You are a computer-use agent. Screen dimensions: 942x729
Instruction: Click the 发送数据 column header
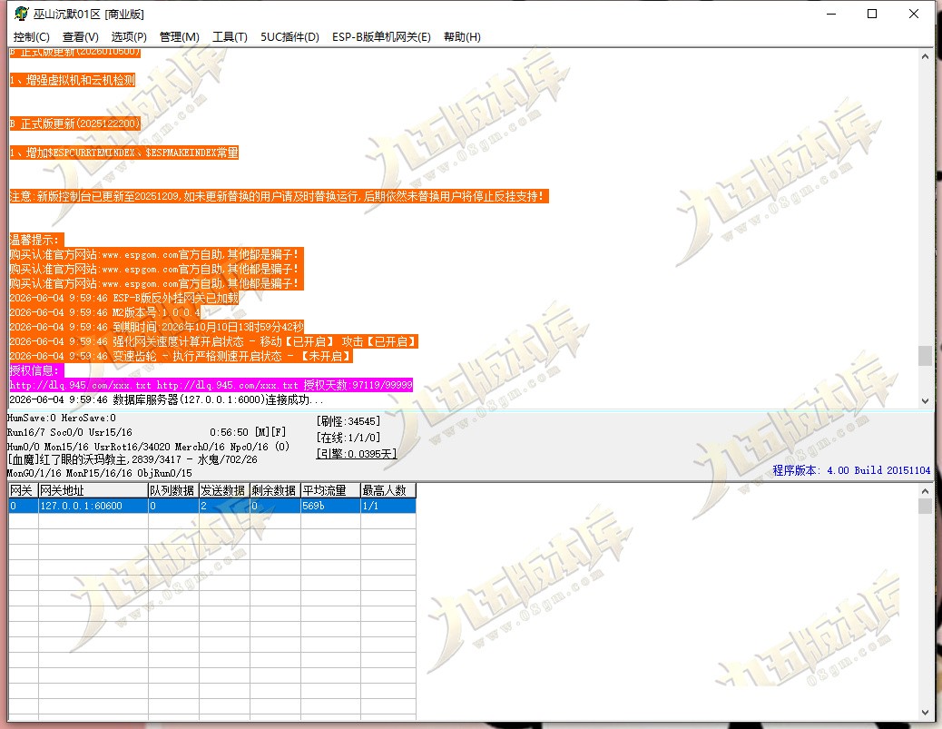coord(224,490)
